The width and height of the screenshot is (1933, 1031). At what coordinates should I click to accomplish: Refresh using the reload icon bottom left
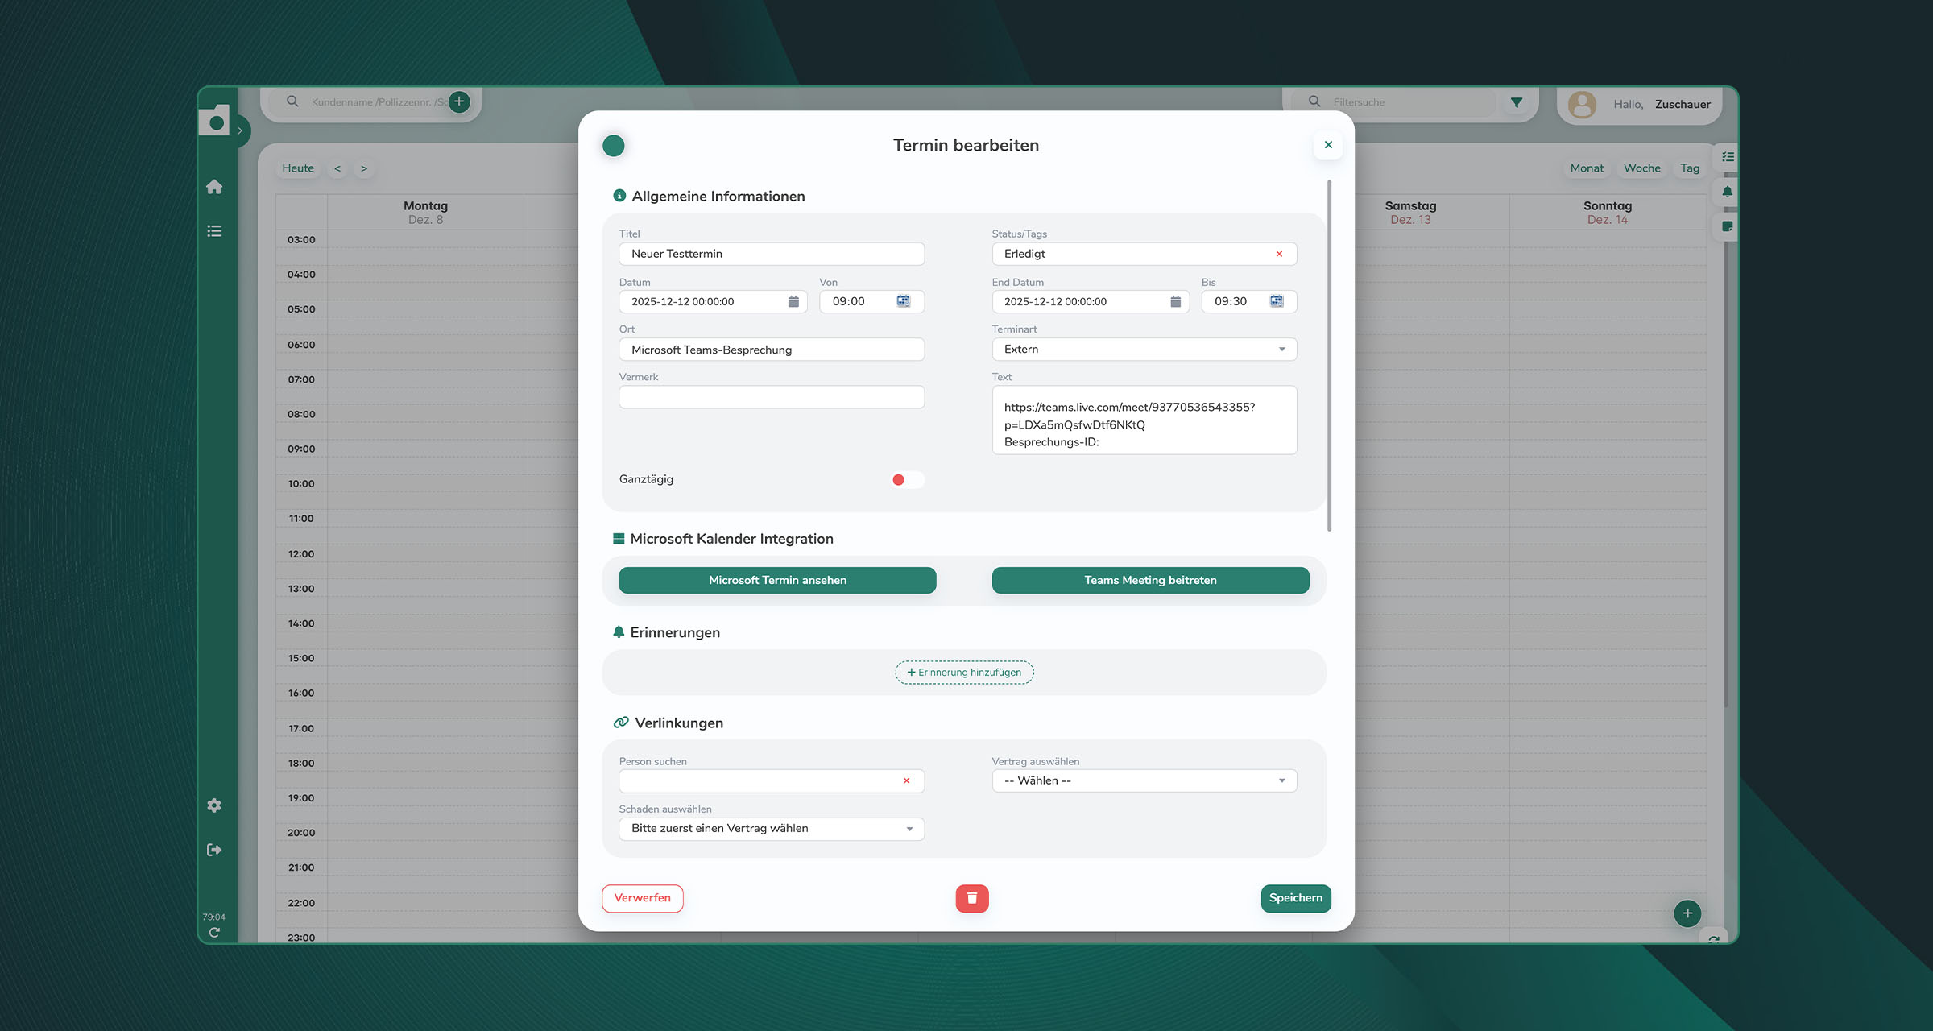click(x=214, y=932)
